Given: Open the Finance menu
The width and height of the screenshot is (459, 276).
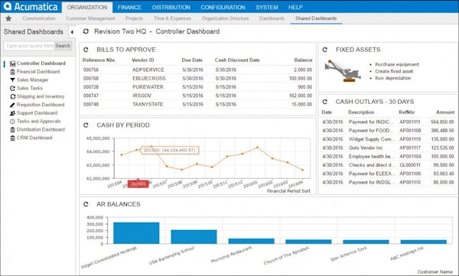Looking at the screenshot, I should point(129,8).
